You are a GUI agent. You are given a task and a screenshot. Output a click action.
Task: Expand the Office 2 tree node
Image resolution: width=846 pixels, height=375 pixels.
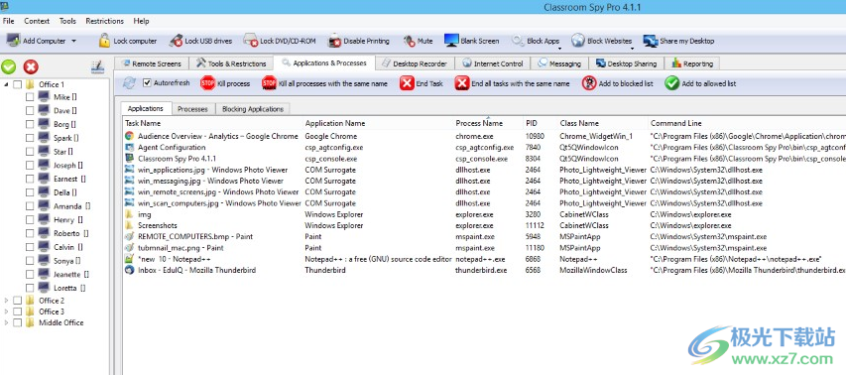pos(7,301)
